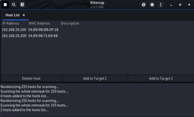
Task: Click Add to Target 1
Action: (95, 79)
